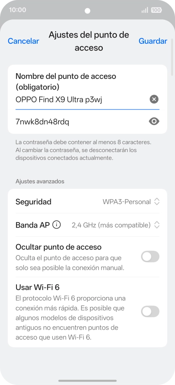Tap Guardar to save hotspot settings
This screenshot has height=385, width=175.
coord(153,41)
